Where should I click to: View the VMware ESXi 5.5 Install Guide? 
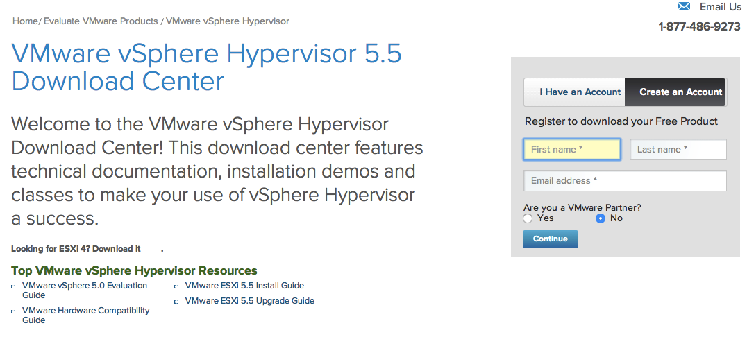(x=244, y=286)
